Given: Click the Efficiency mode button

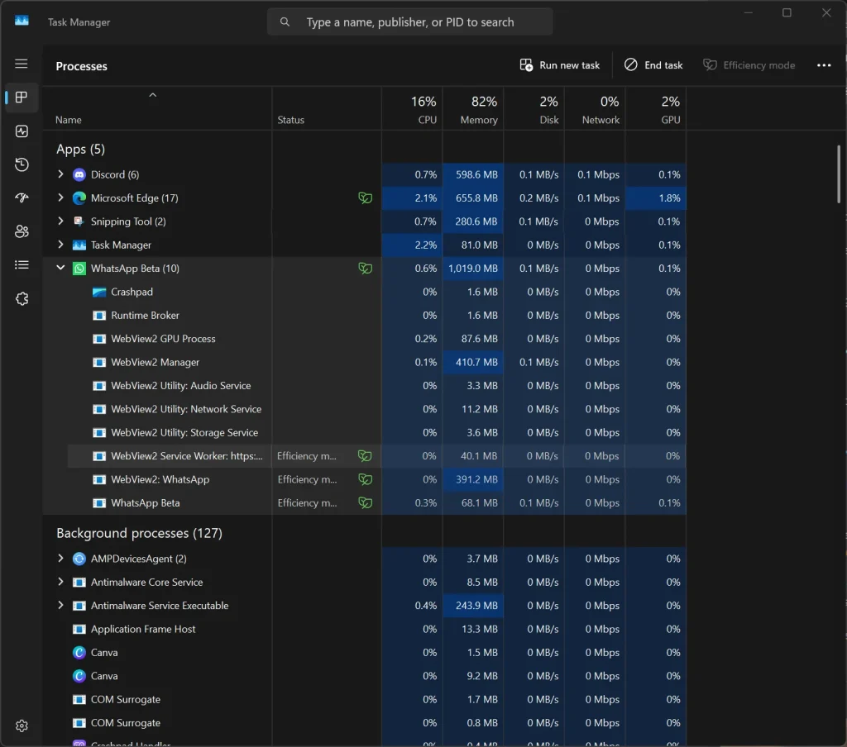Looking at the screenshot, I should pyautogui.click(x=749, y=65).
